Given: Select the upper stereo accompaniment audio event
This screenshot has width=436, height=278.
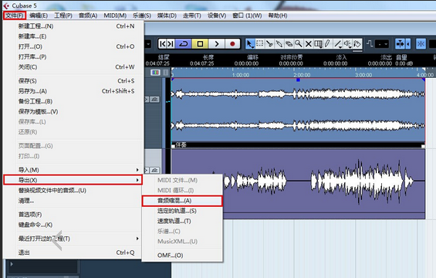Looking at the screenshot, I should click(298, 110).
